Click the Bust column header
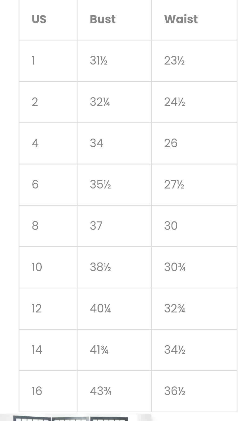This screenshot has width=251, height=421. [103, 19]
